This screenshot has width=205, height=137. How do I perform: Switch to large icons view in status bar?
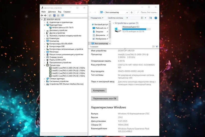(157, 47)
